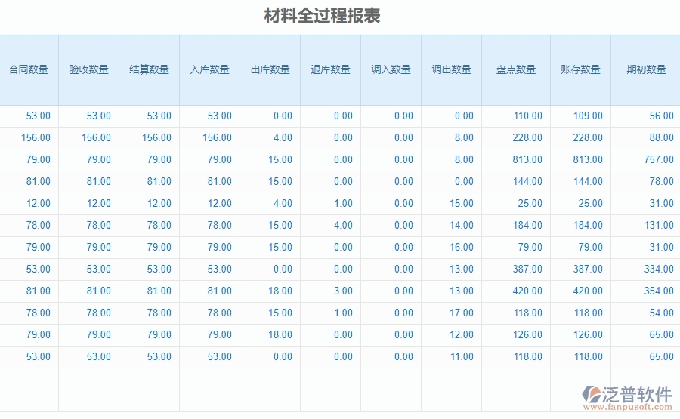Image resolution: width=680 pixels, height=419 pixels.
Task: Click the 合同数量 column header
Action: point(28,69)
